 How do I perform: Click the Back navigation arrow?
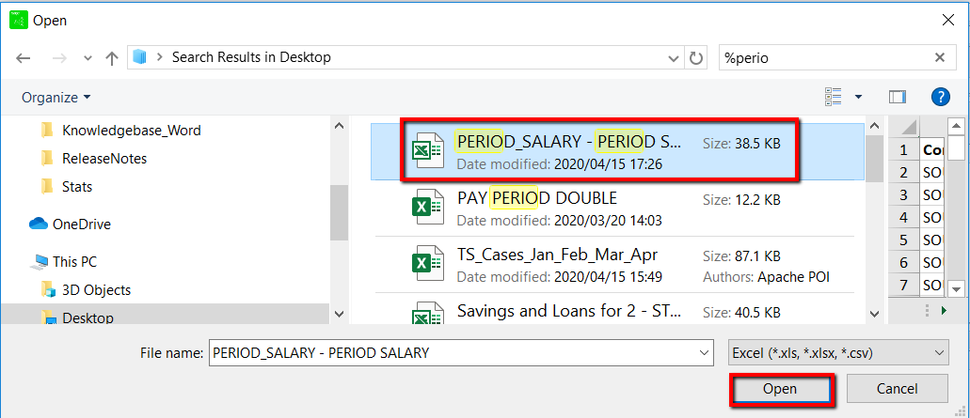[24, 58]
